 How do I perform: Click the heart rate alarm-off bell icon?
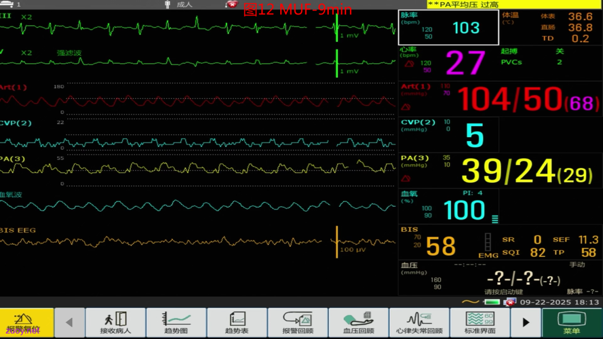409,64
